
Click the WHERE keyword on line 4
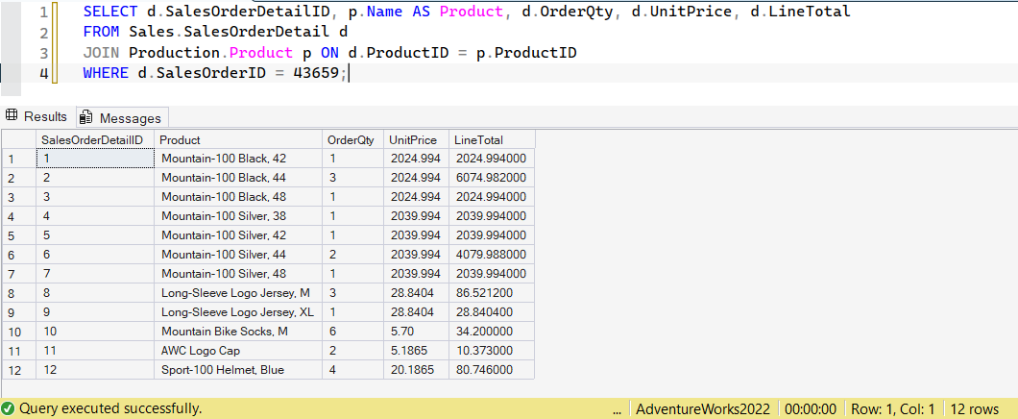106,73
